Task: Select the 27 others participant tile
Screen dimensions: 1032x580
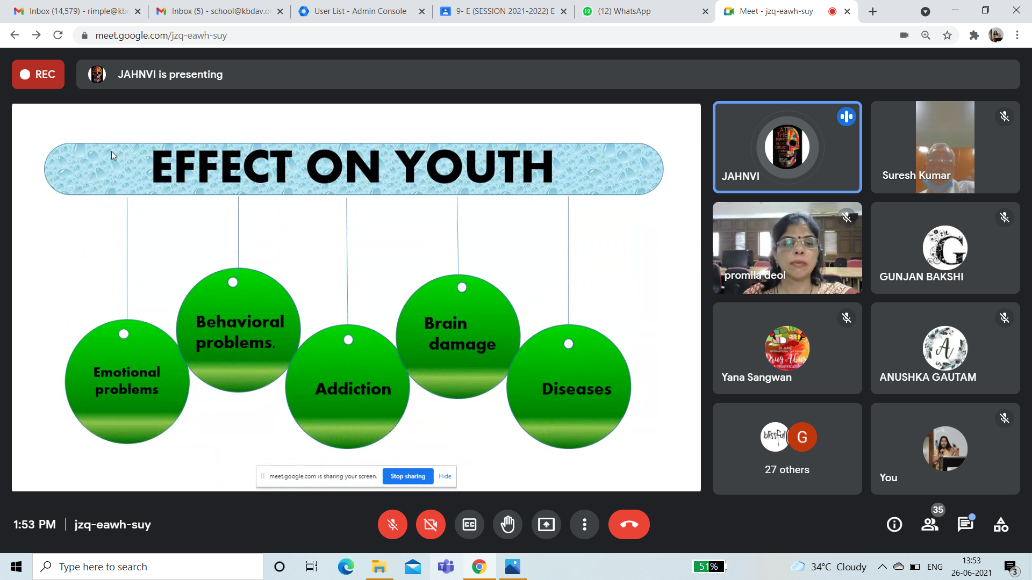Action: [x=787, y=449]
